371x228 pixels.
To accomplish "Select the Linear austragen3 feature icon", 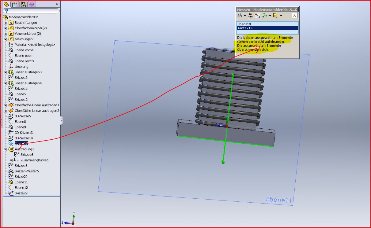I will (11, 72).
